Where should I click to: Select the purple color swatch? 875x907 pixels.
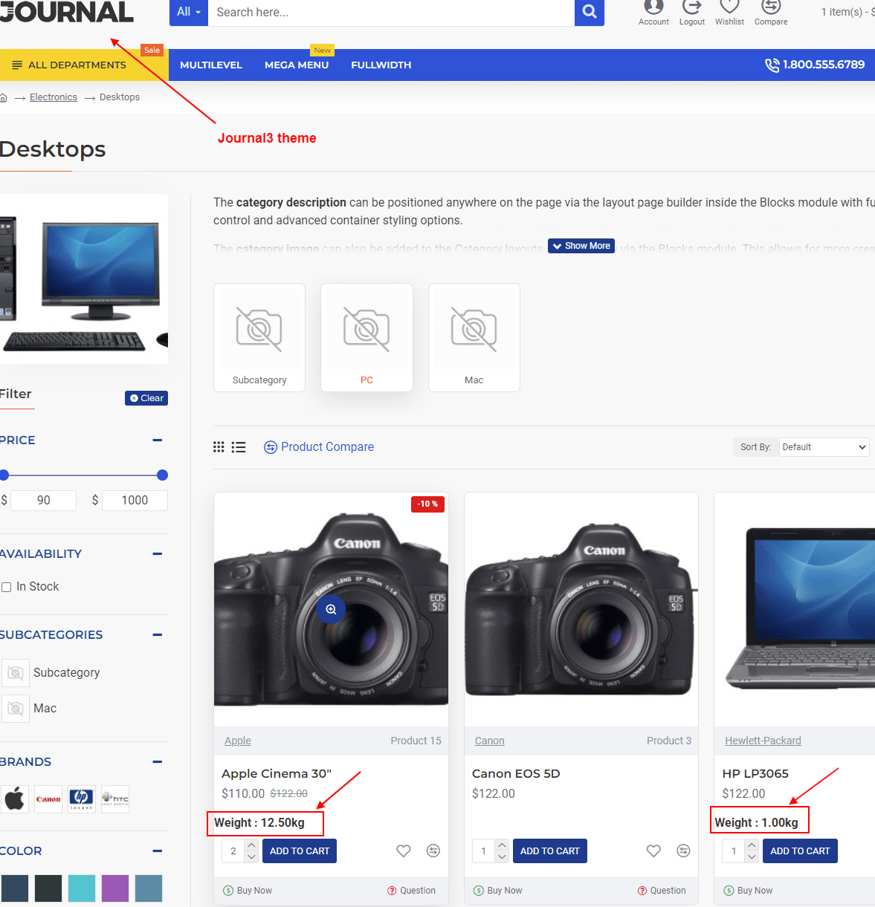tap(115, 888)
